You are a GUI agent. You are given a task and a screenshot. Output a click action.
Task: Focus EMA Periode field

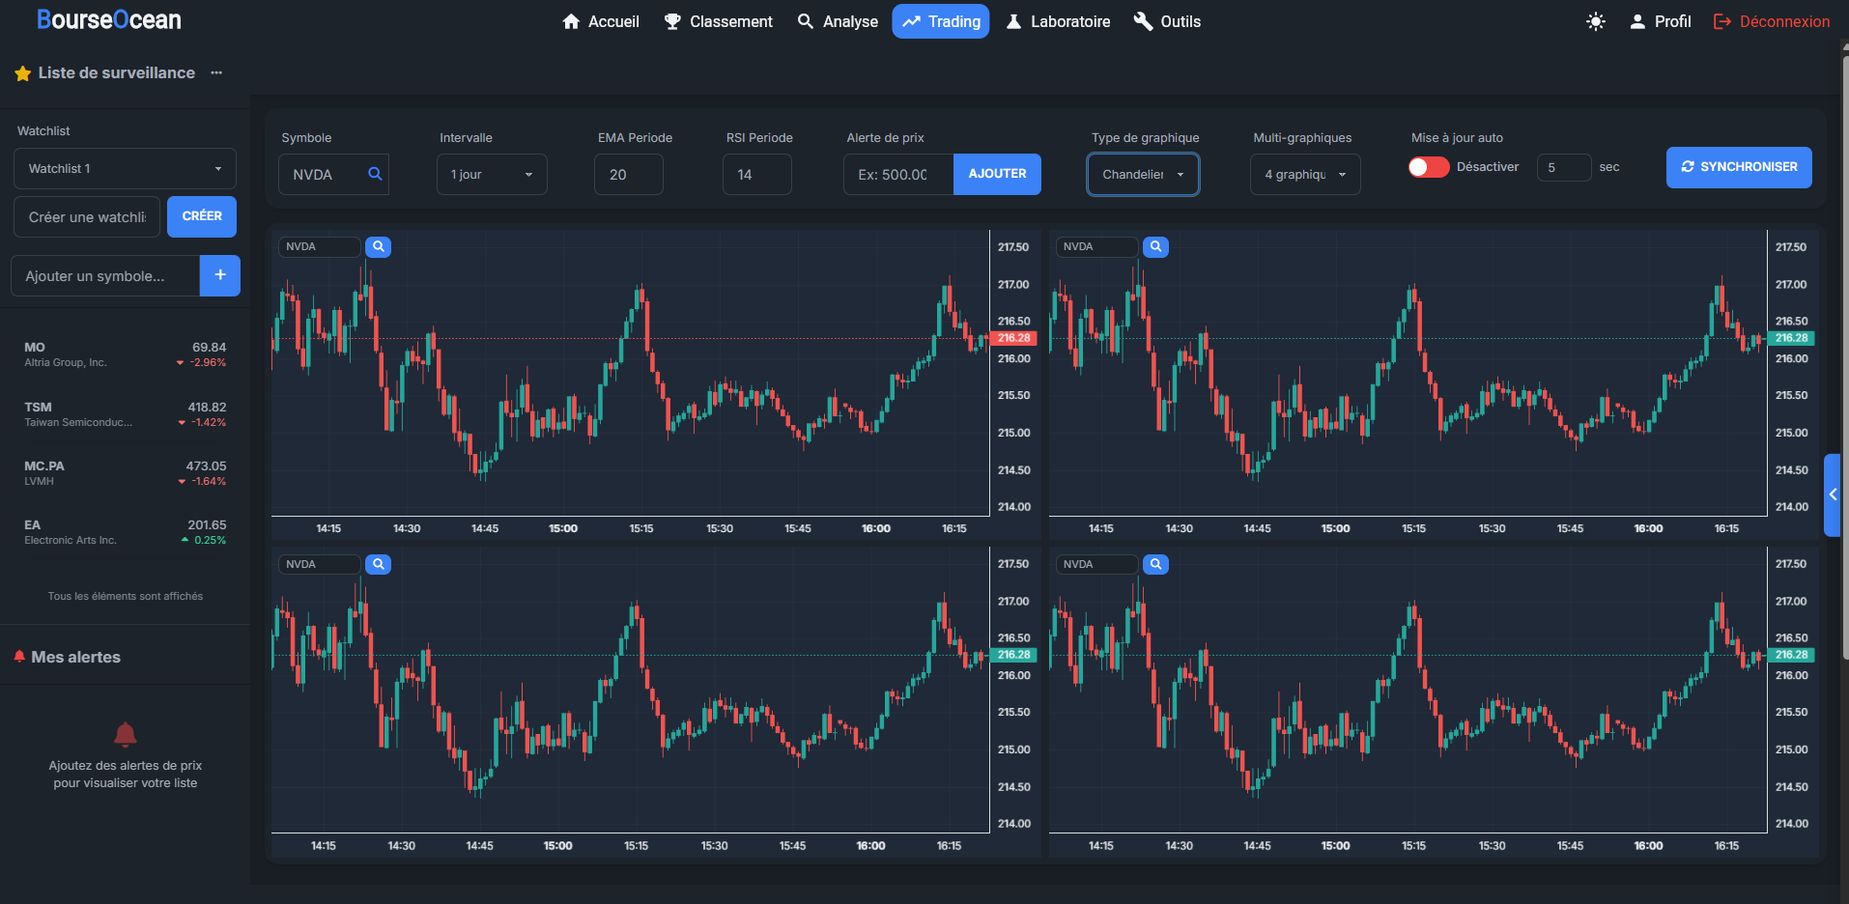pyautogui.click(x=629, y=175)
